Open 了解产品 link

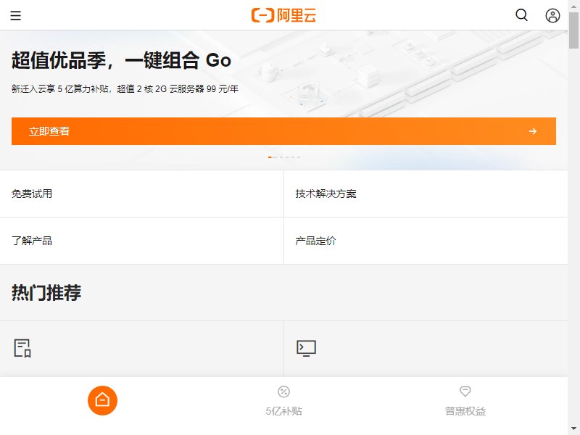coord(141,241)
